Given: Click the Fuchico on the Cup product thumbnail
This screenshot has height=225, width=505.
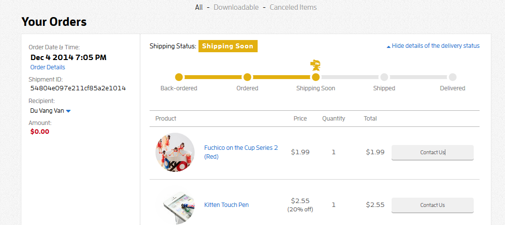Looking at the screenshot, I should [x=175, y=152].
